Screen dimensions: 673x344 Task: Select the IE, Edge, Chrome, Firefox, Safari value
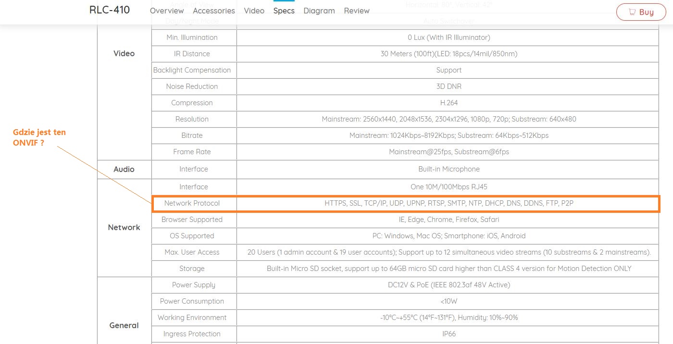449,220
